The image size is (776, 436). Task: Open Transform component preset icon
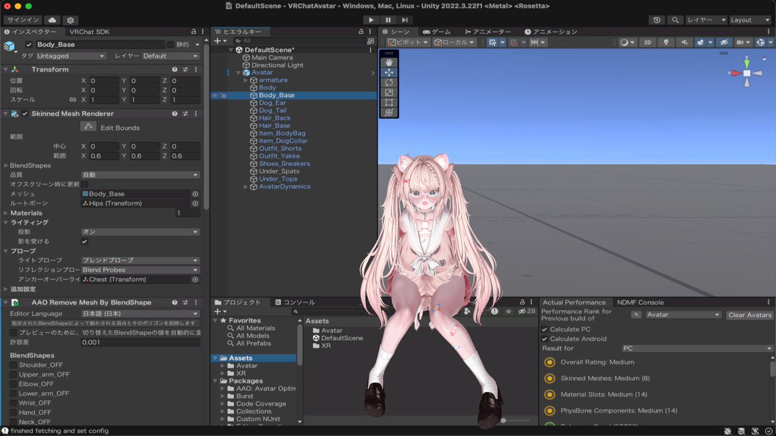[185, 69]
